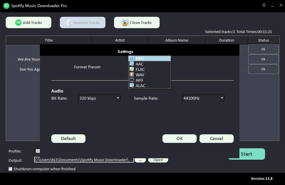285x185 pixels.
Task: Reset settings with Default button
Action: point(68,139)
